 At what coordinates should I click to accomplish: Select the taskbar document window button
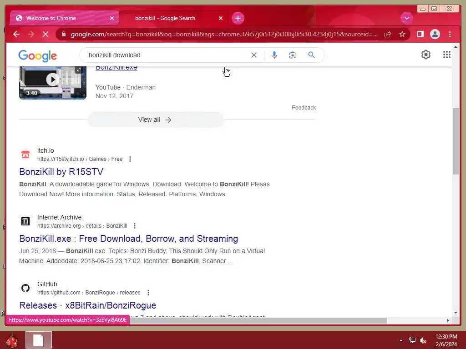[x=39, y=340]
